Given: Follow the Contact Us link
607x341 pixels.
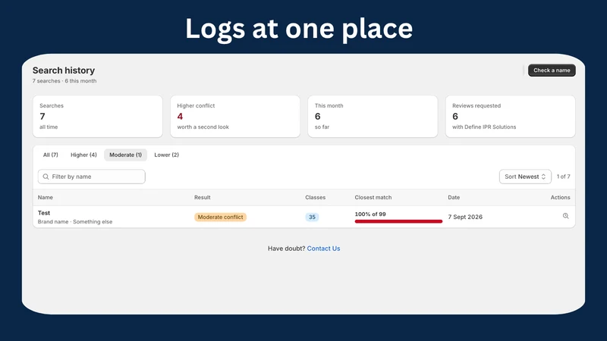Looking at the screenshot, I should [323, 249].
